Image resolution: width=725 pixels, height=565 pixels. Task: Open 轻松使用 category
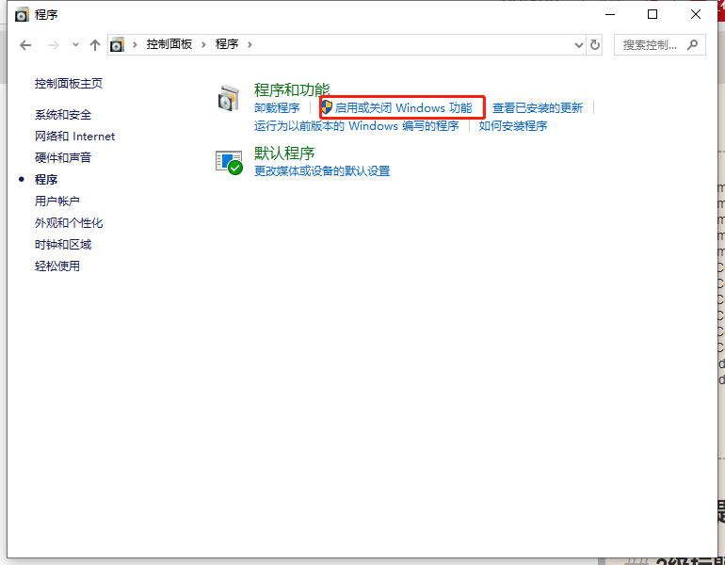pyautogui.click(x=57, y=266)
